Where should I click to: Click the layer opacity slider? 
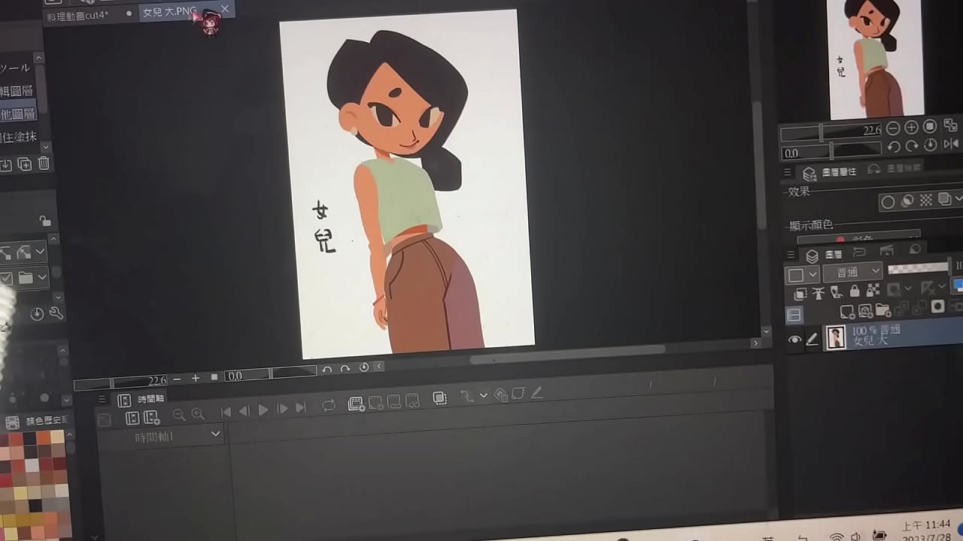pos(918,267)
